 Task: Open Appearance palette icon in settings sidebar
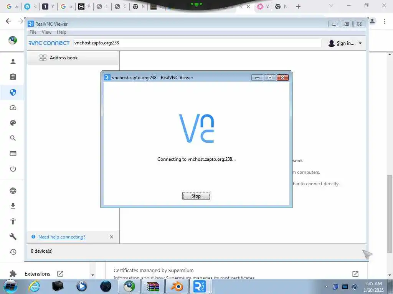tap(13, 123)
